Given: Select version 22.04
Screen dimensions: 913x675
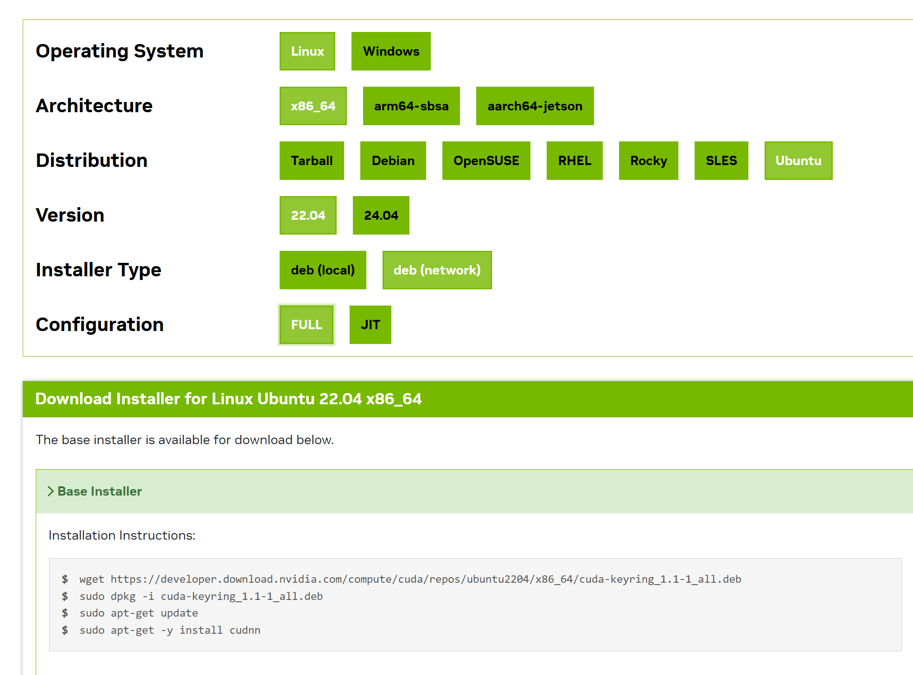Looking at the screenshot, I should pos(307,216).
